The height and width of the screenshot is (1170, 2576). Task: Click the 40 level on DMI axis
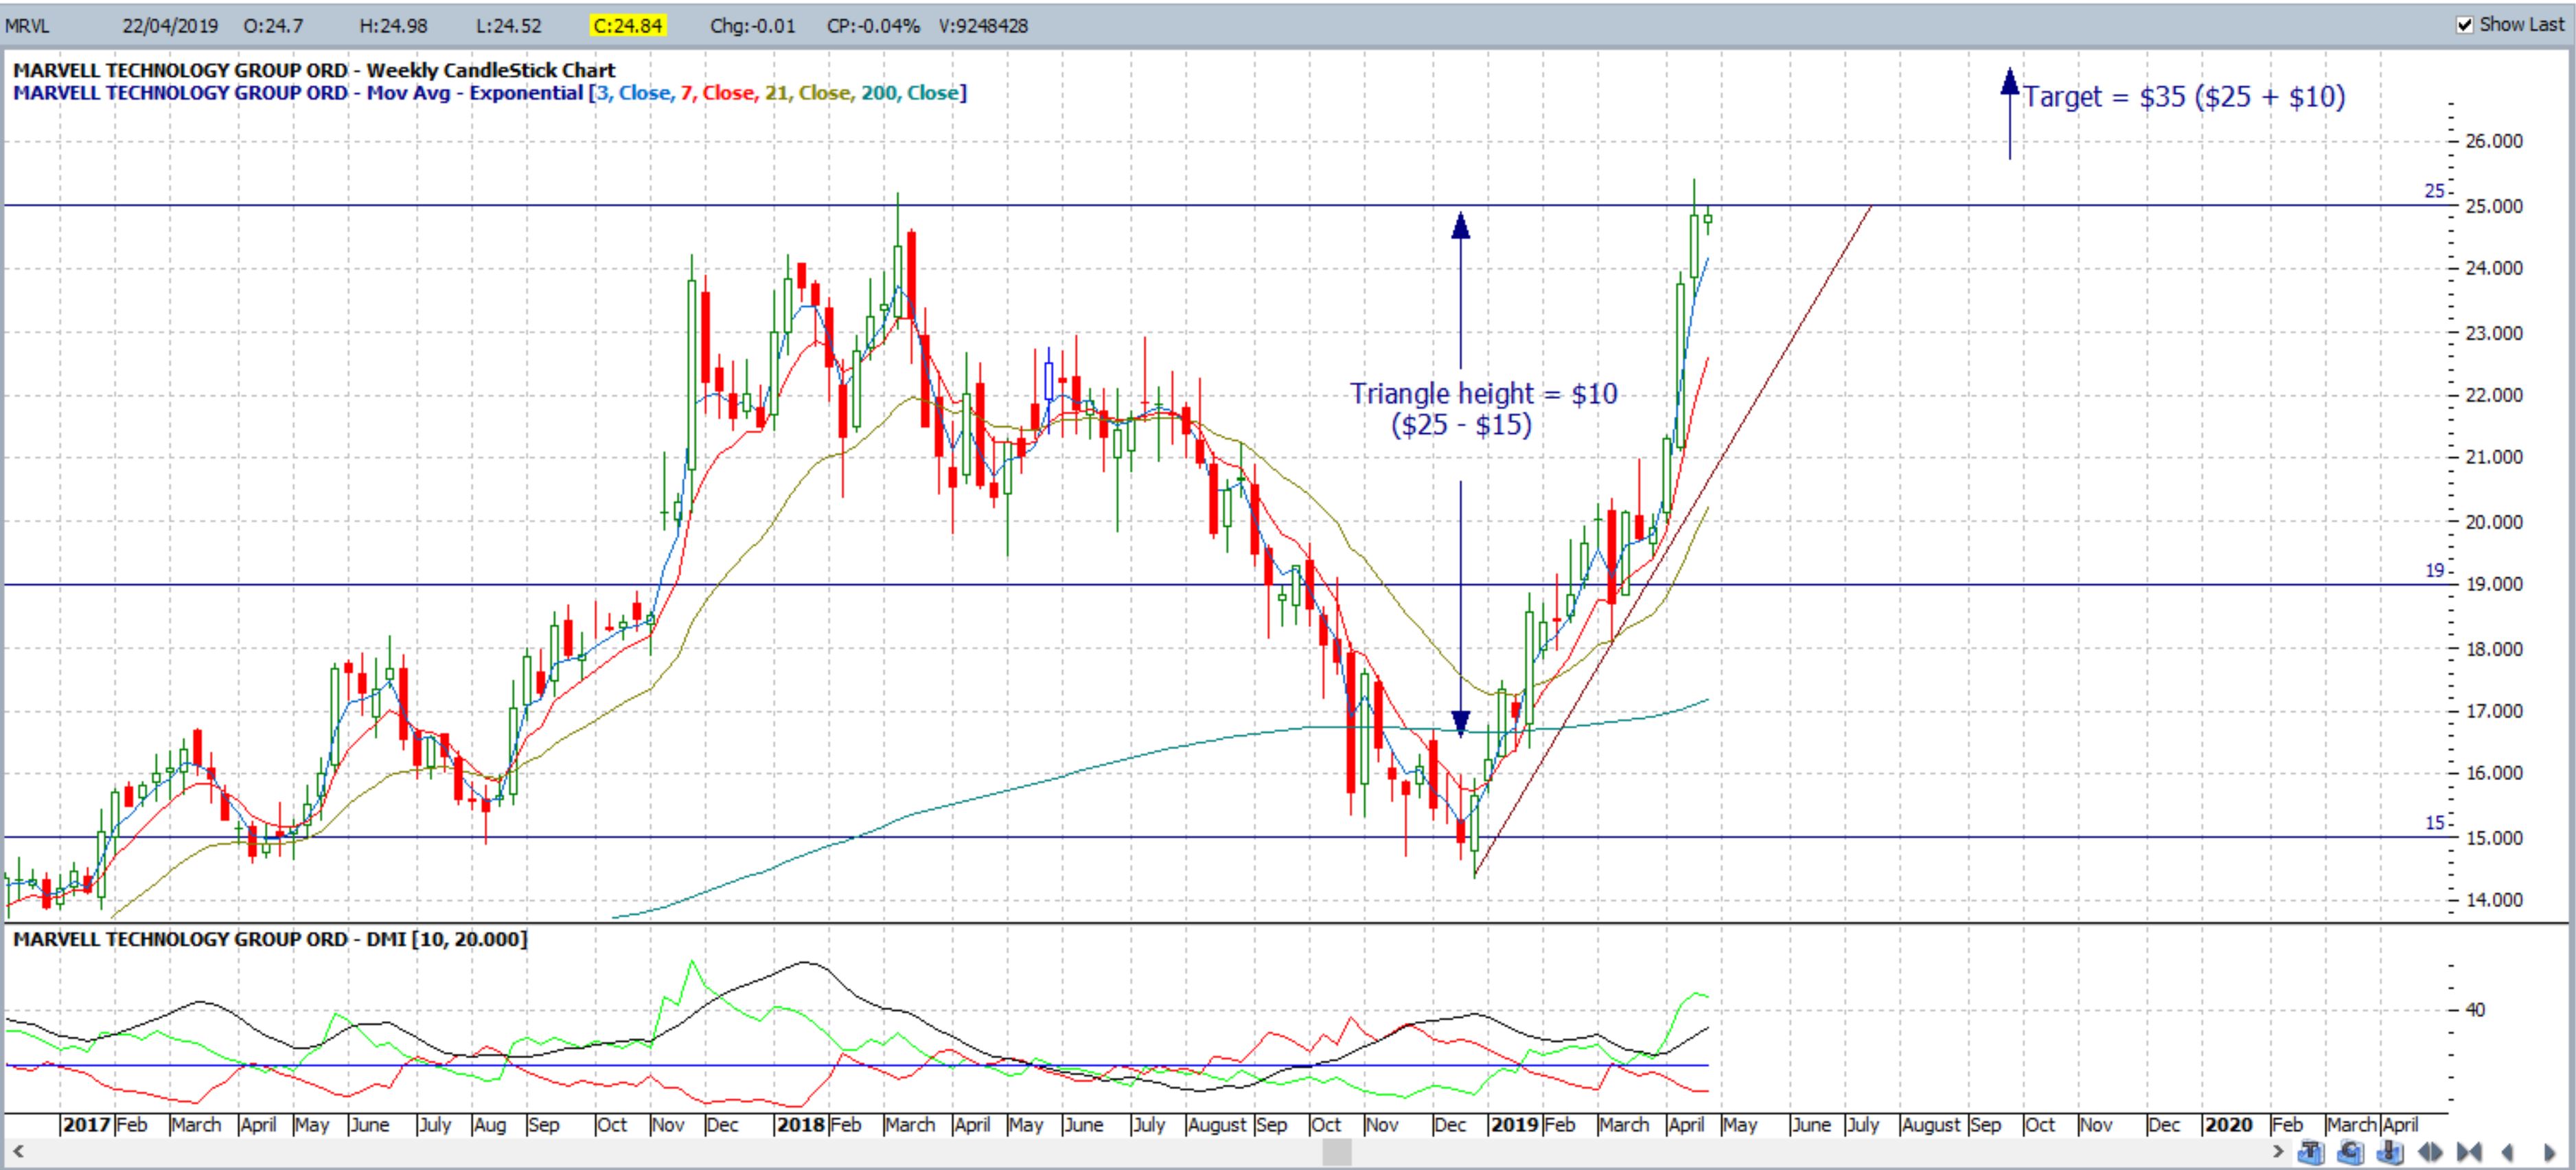(2475, 1010)
